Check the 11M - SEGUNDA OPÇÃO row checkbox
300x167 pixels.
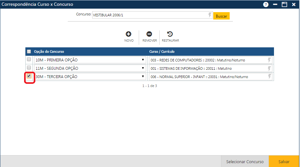click(29, 68)
